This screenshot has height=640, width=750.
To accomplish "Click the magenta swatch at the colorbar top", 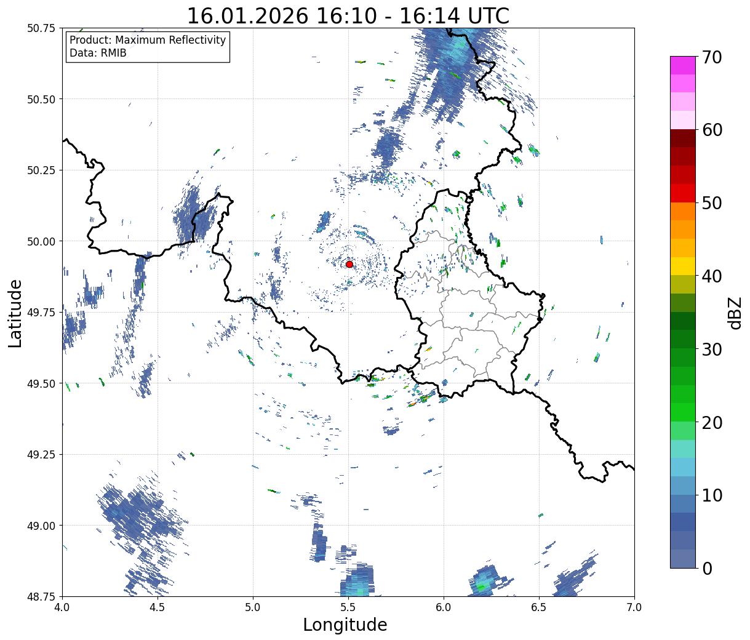I will [683, 65].
